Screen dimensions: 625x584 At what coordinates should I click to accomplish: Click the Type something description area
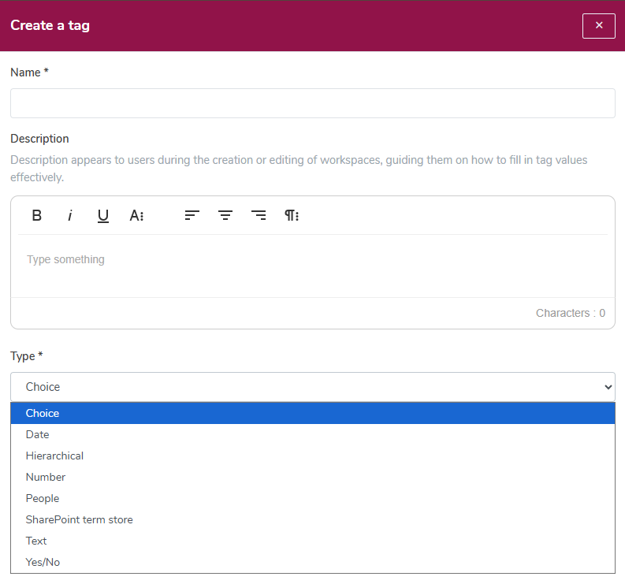pyautogui.click(x=313, y=266)
